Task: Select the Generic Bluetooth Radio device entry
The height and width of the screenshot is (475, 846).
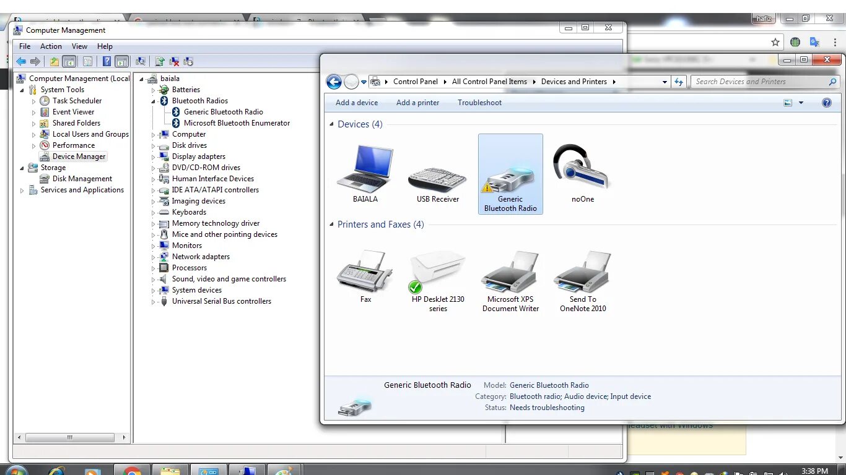Action: coord(224,112)
